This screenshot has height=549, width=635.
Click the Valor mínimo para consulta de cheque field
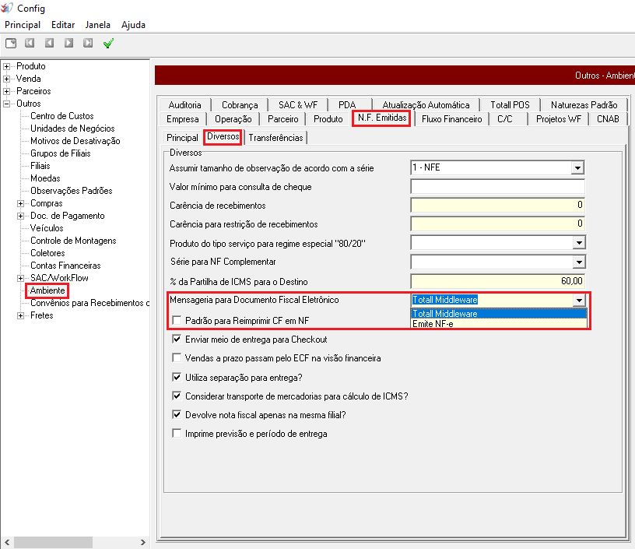(497, 186)
